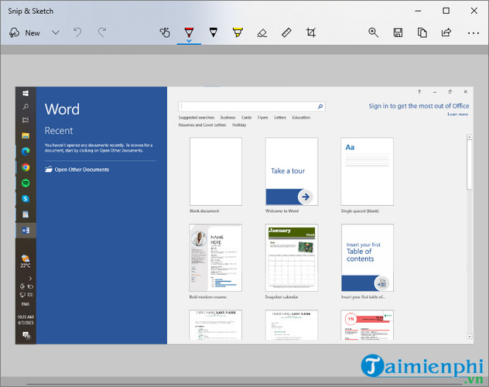Expand the New snip delay dropdown chevron
Viewport: 489px width, 387px height.
[x=56, y=33]
